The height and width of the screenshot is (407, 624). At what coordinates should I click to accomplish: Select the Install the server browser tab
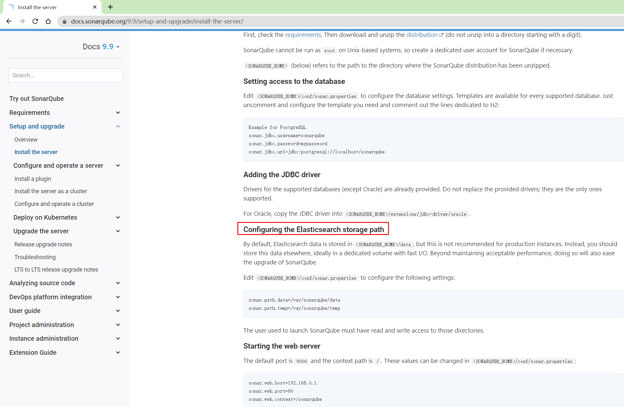(x=52, y=7)
